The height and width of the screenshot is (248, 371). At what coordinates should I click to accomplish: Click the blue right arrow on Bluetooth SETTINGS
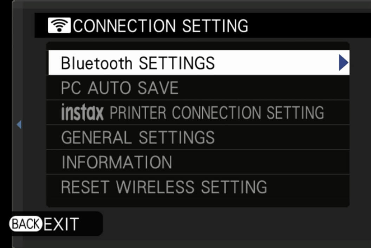[343, 62]
